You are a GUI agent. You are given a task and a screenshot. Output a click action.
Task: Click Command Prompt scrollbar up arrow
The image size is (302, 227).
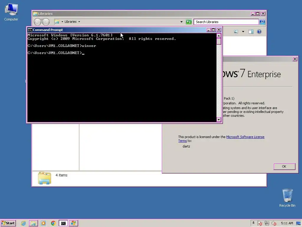(x=219, y=36)
